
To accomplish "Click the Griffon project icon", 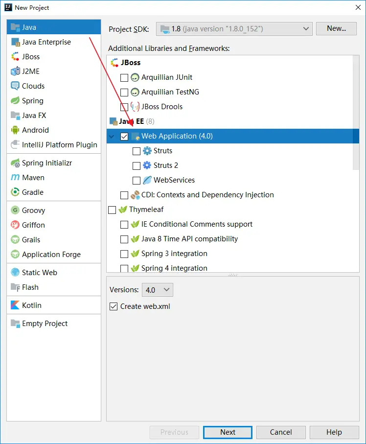I will [x=15, y=225].
